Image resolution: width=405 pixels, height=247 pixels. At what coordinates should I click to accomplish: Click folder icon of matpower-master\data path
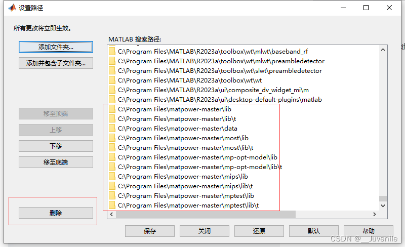tap(112, 128)
